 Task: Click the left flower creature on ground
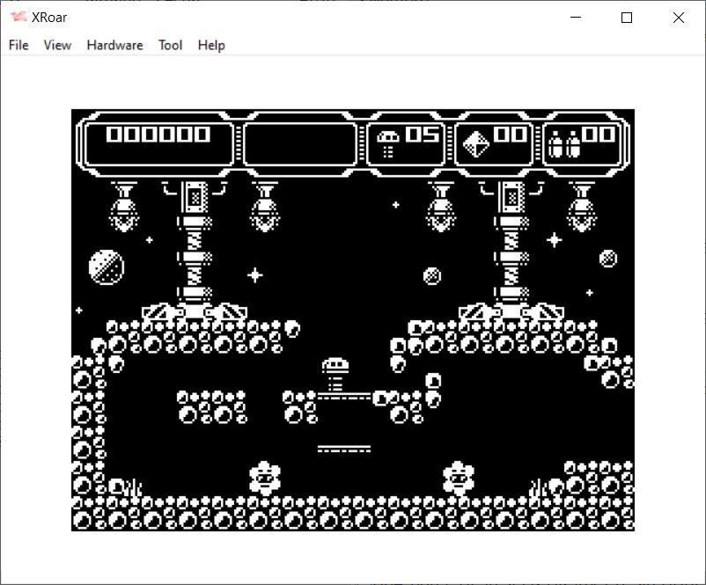[264, 478]
